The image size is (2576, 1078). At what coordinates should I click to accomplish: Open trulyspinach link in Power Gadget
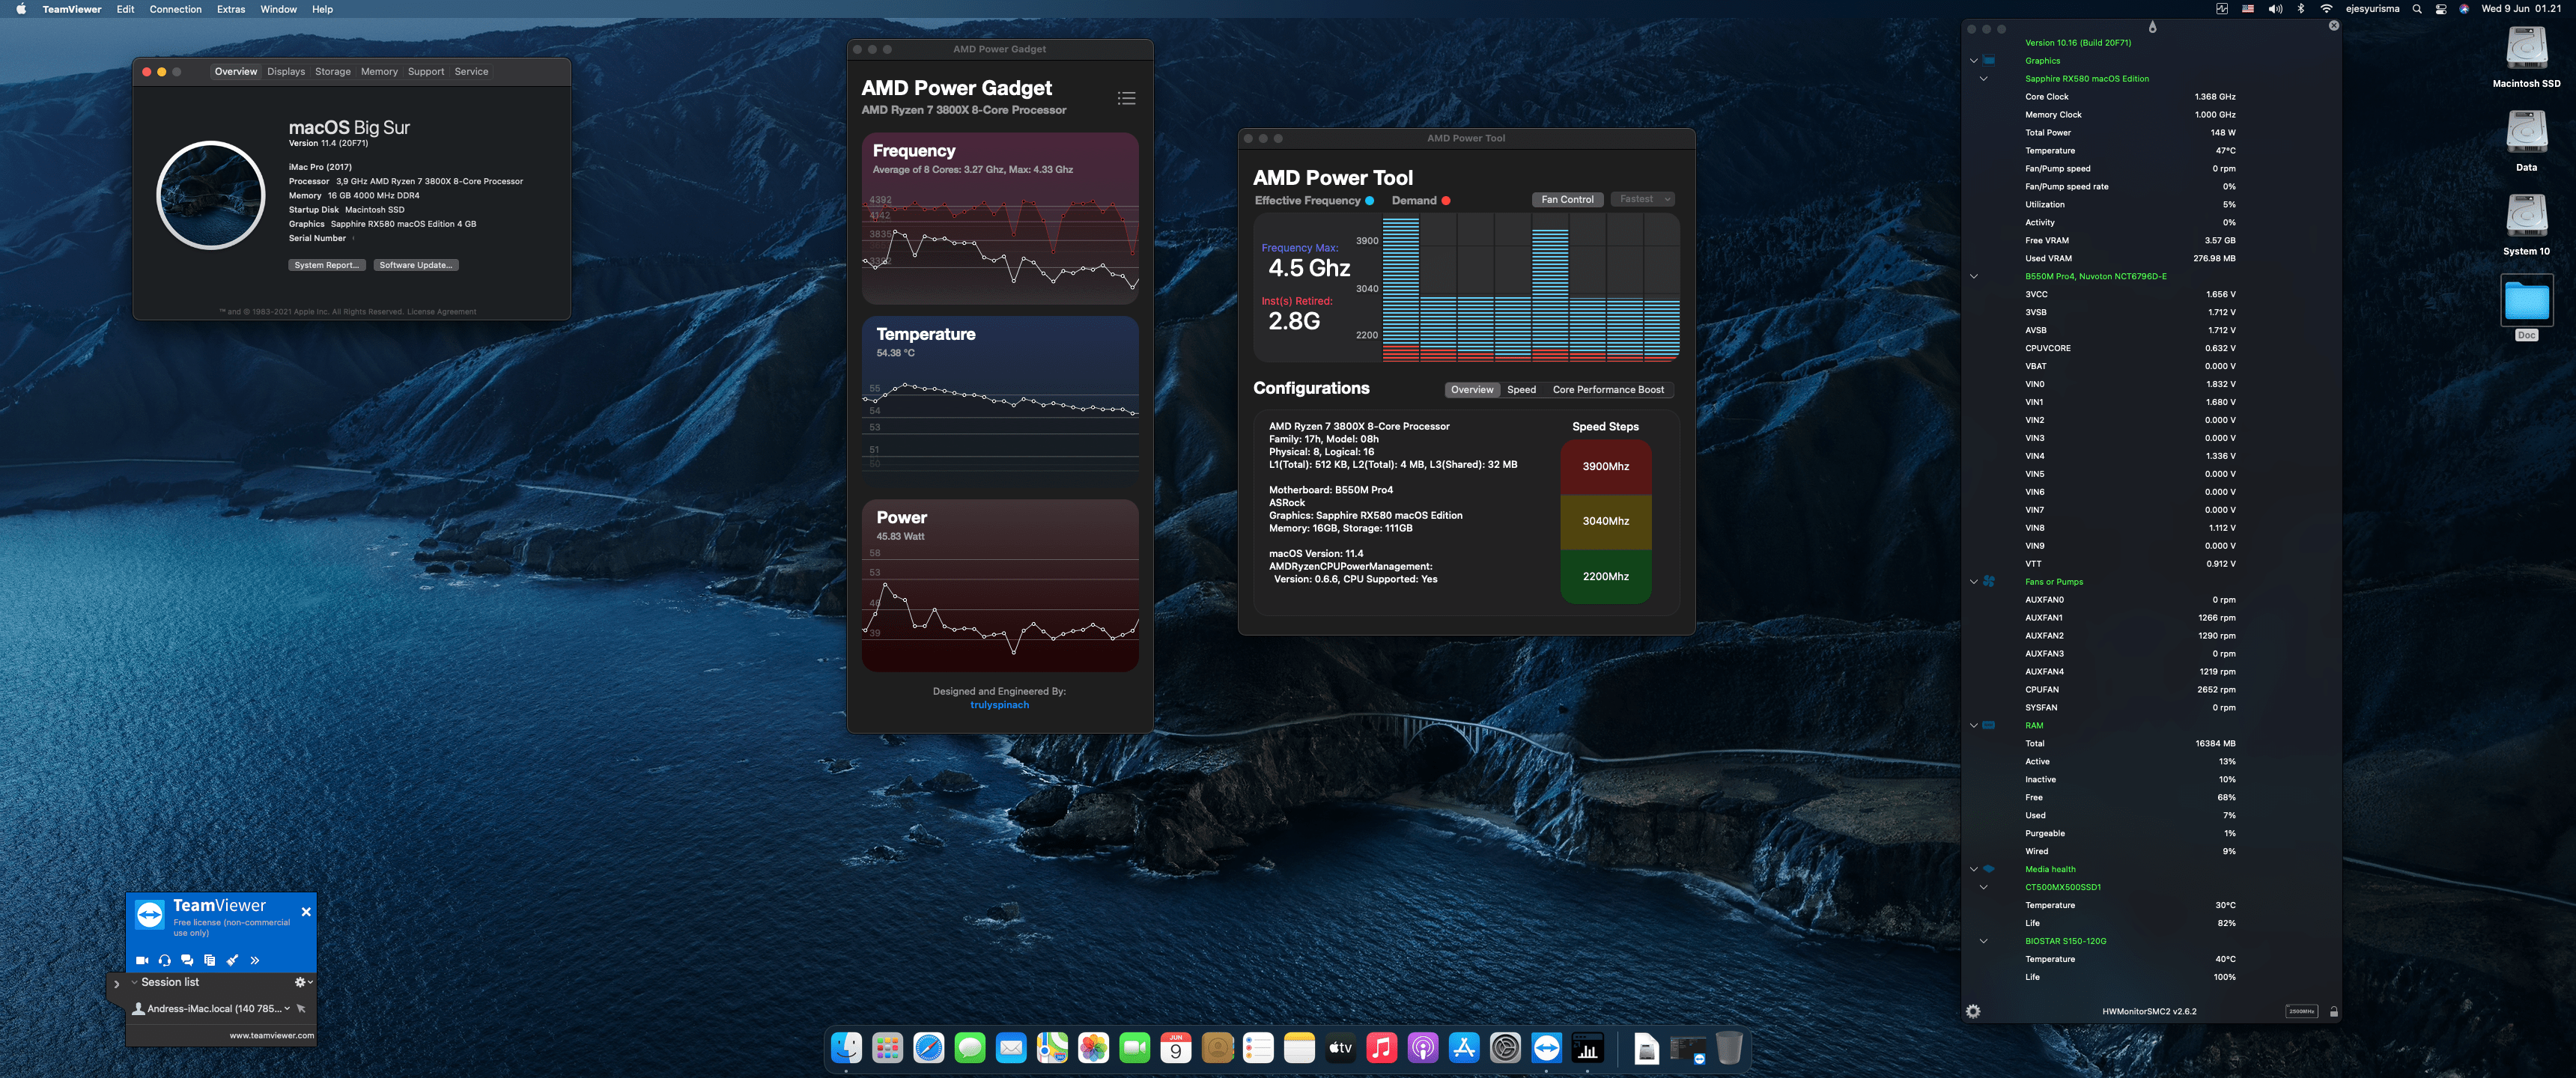pos(999,705)
